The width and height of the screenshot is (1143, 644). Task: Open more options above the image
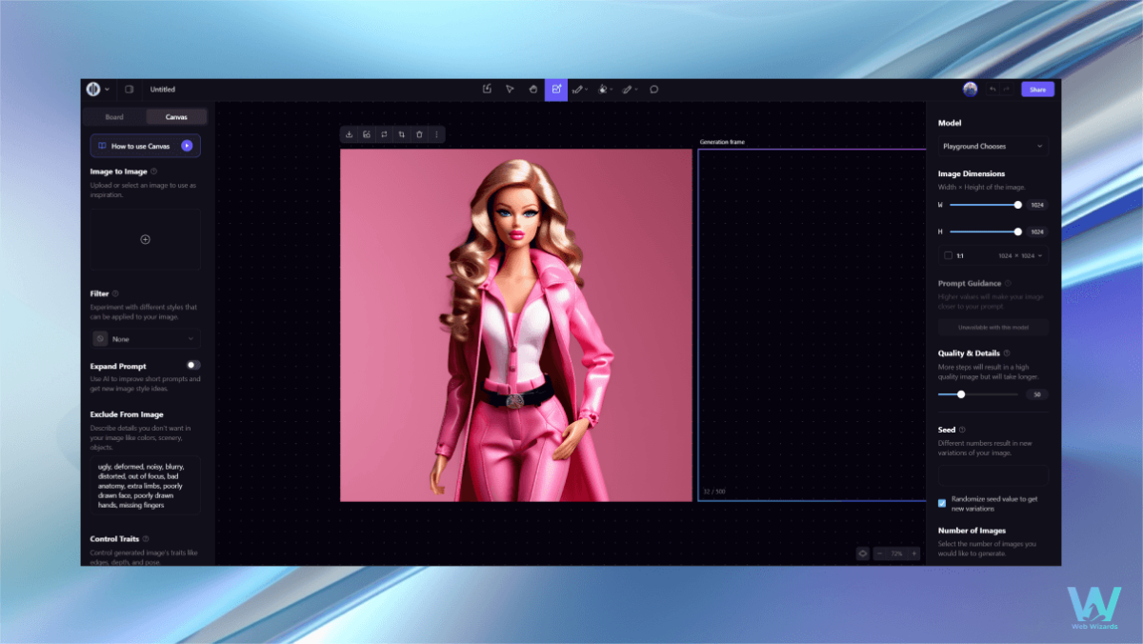tap(437, 134)
